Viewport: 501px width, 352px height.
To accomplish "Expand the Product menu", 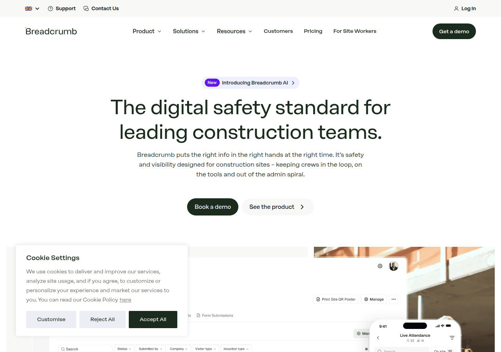I will [147, 31].
